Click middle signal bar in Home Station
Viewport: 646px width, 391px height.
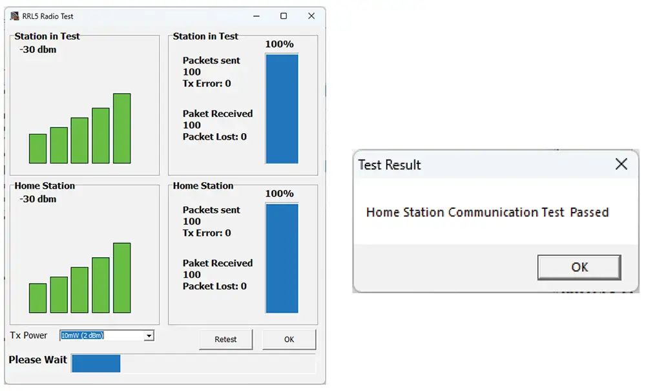click(79, 290)
